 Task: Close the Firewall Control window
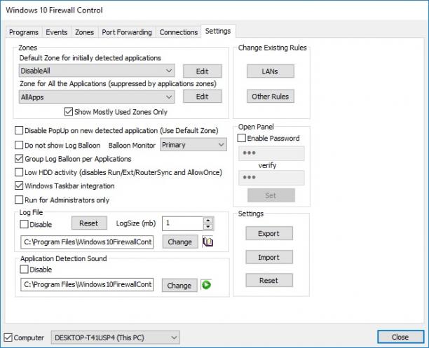(x=400, y=337)
